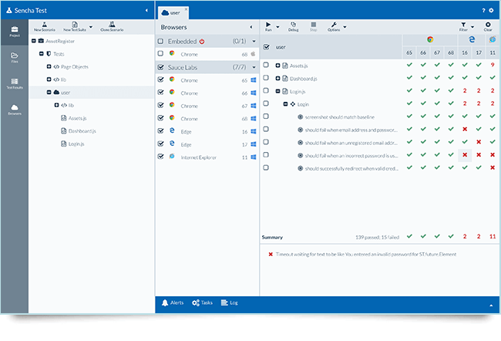Uncheck Sauce Labs Chrome 65 checkbox
Viewport: 501px width, 341px height.
click(161, 79)
